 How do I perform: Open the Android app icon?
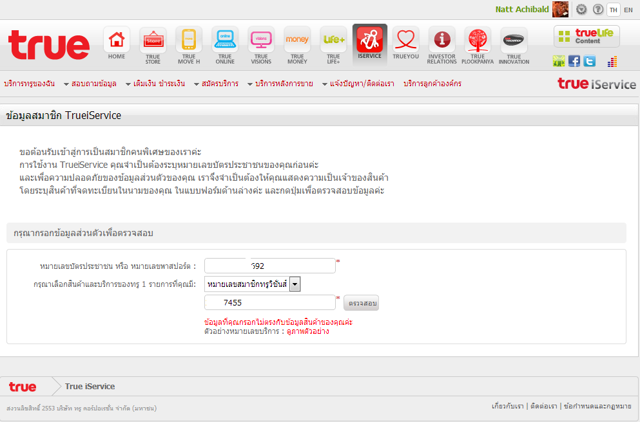pyautogui.click(x=559, y=61)
